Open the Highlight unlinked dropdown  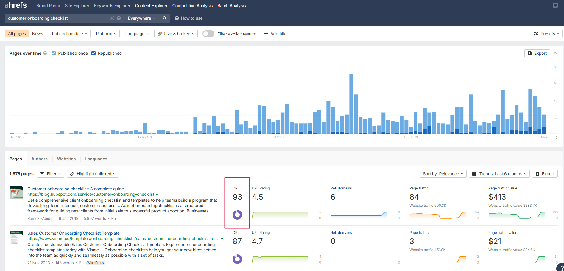[93, 174]
